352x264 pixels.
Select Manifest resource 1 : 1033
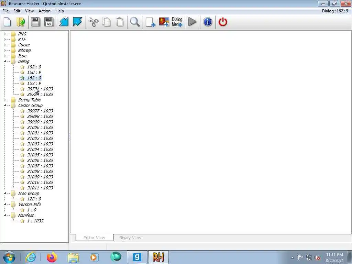(x=35, y=221)
